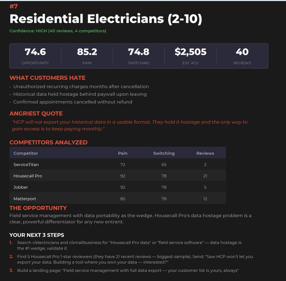Click the Competitor column header
Viewport: 286px width, 281px height.
click(26, 153)
